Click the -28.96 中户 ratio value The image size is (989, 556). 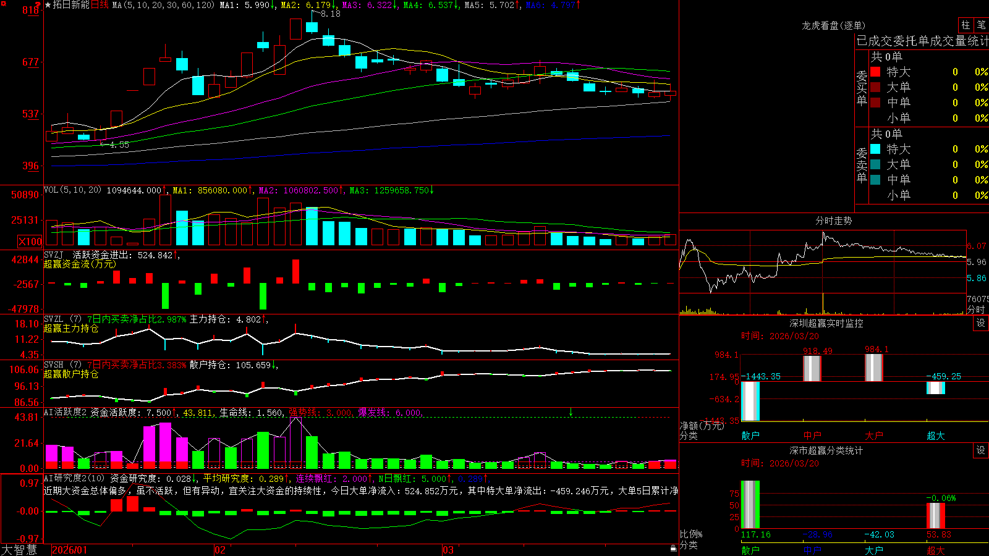pyautogui.click(x=818, y=534)
